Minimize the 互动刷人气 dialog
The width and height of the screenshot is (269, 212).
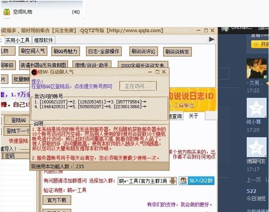point(150,72)
